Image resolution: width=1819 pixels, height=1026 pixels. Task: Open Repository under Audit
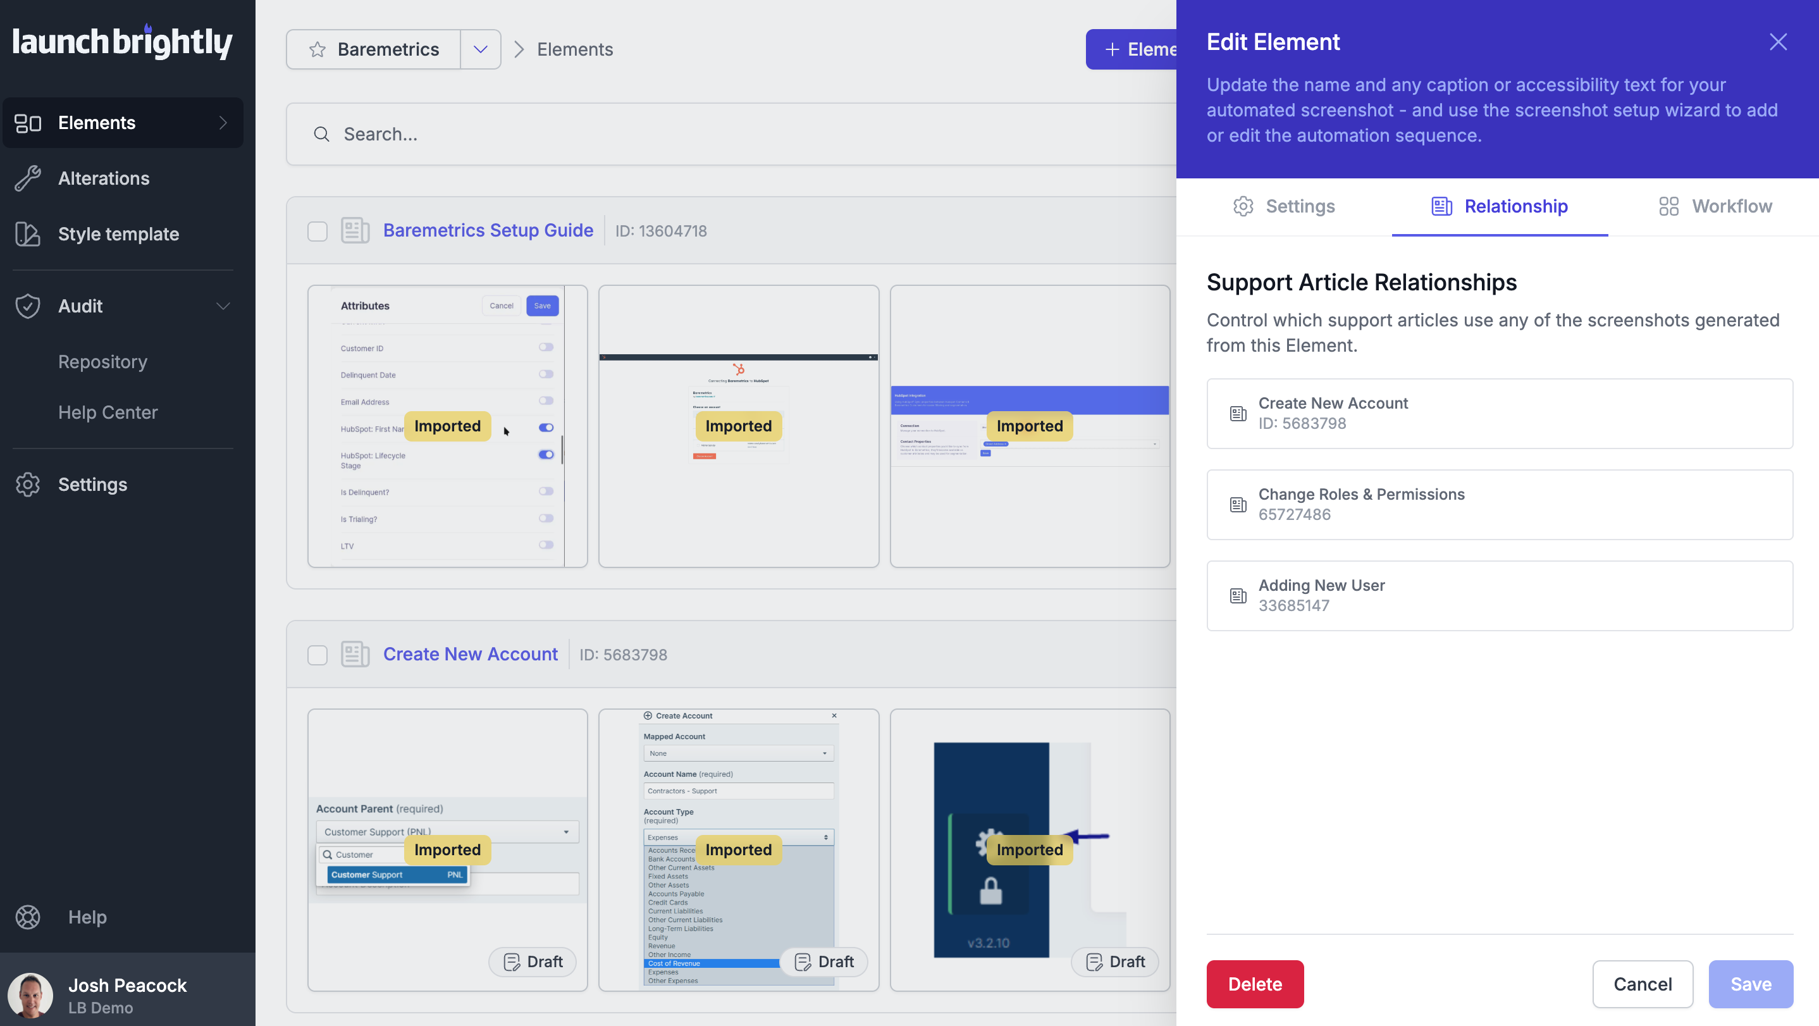(102, 362)
